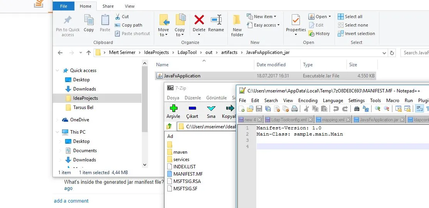The width and height of the screenshot is (429, 208).
Task: Click the Print icon in Notepad++ toolbar
Action: [x=294, y=109]
